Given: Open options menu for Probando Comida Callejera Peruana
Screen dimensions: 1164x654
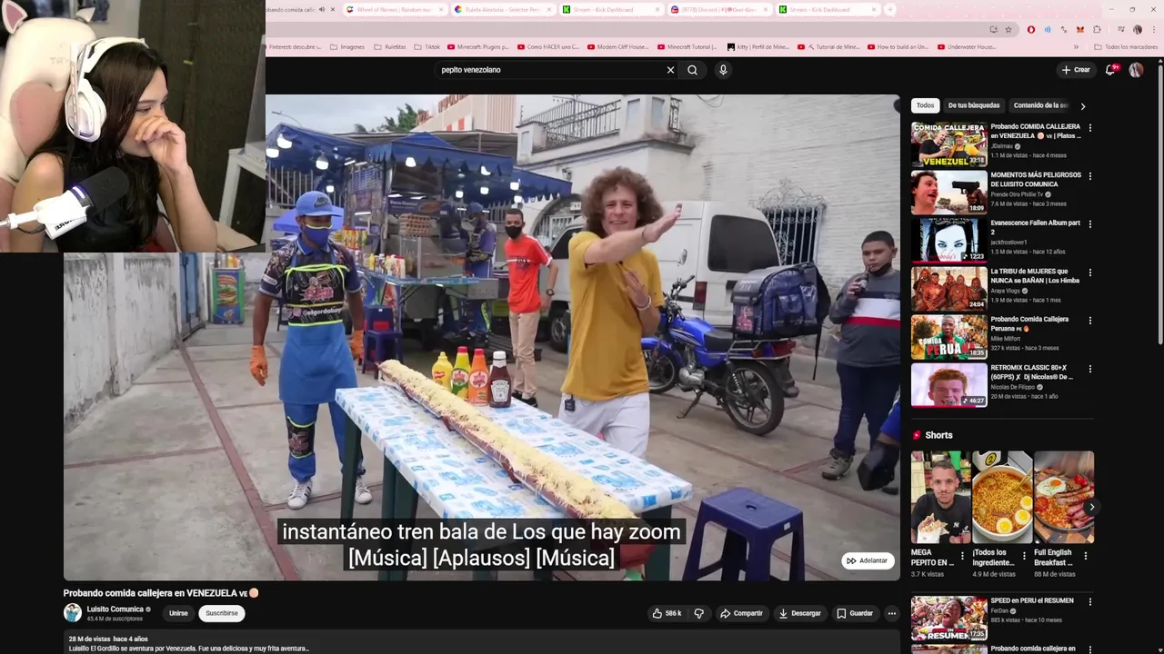Looking at the screenshot, I should pyautogui.click(x=1090, y=321).
